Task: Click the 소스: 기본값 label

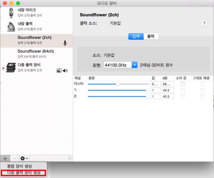Action: click(104, 55)
